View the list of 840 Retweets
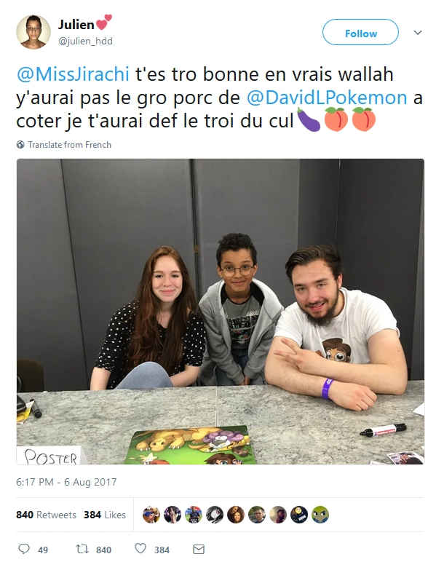Viewport: 444px width, 562px height. point(47,515)
